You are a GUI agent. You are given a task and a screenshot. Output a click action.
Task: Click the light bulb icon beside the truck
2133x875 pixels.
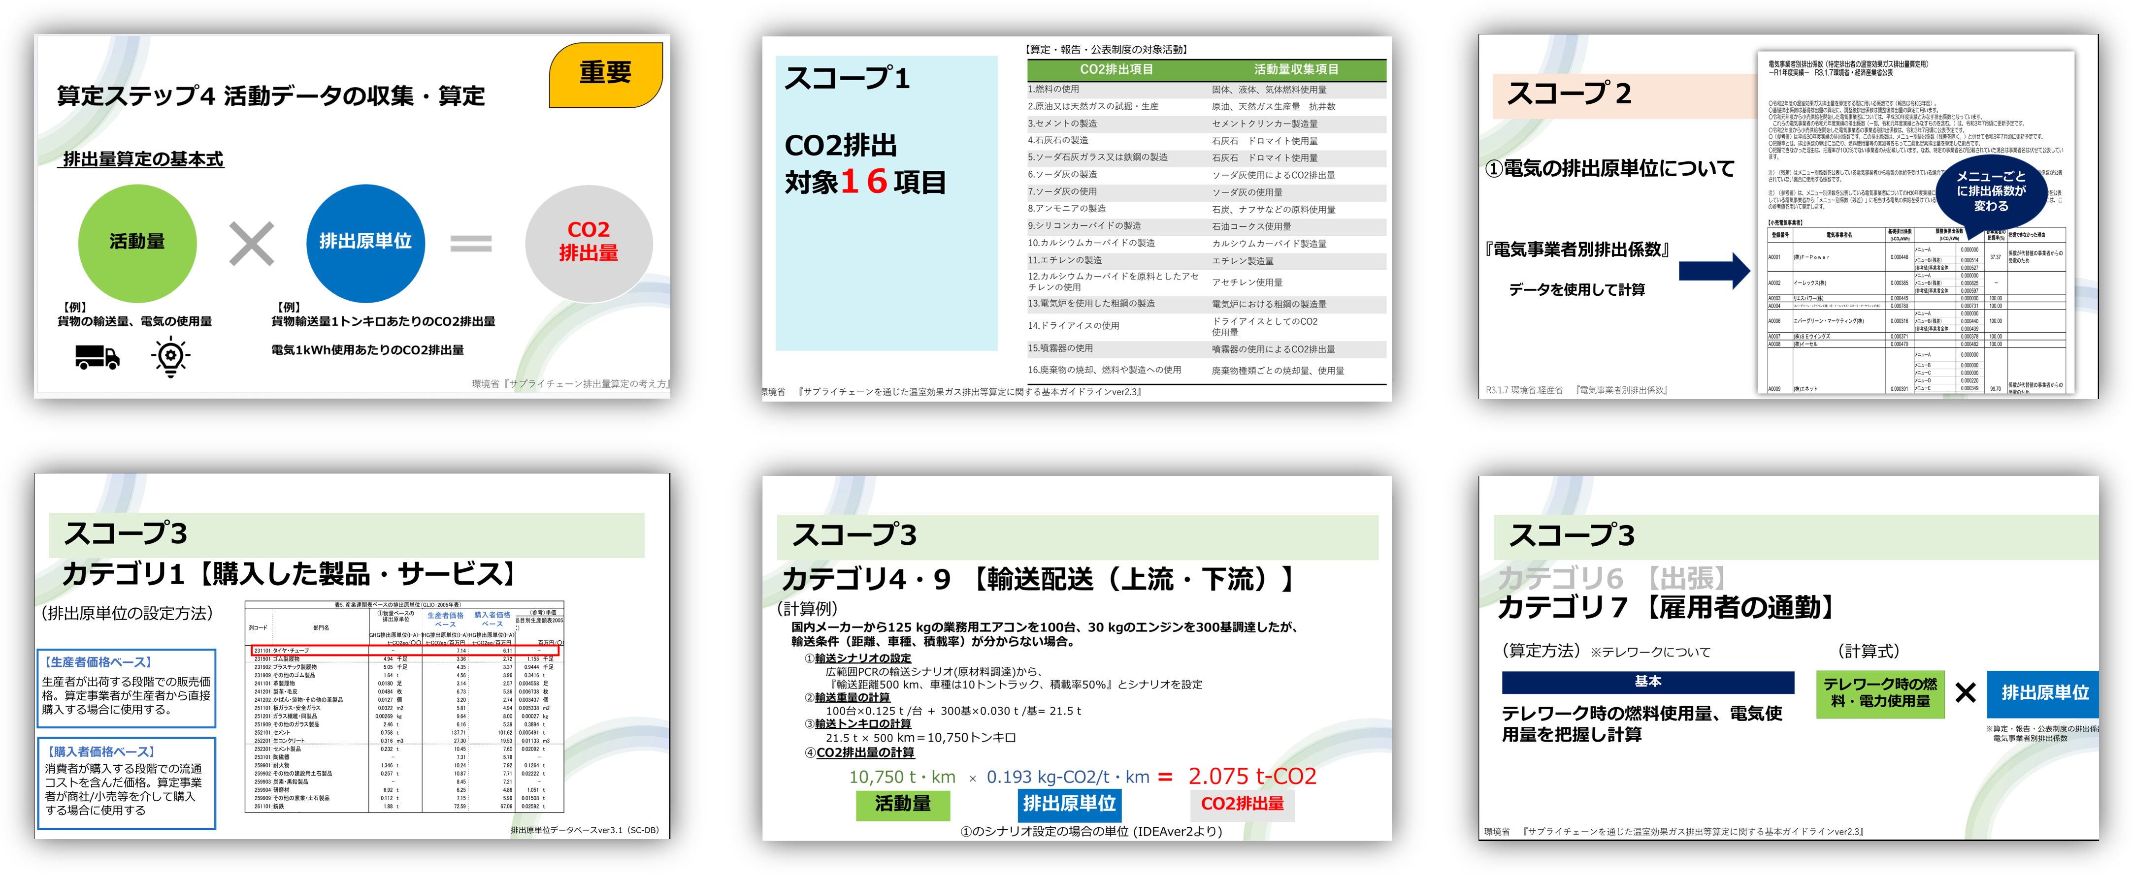coord(170,357)
